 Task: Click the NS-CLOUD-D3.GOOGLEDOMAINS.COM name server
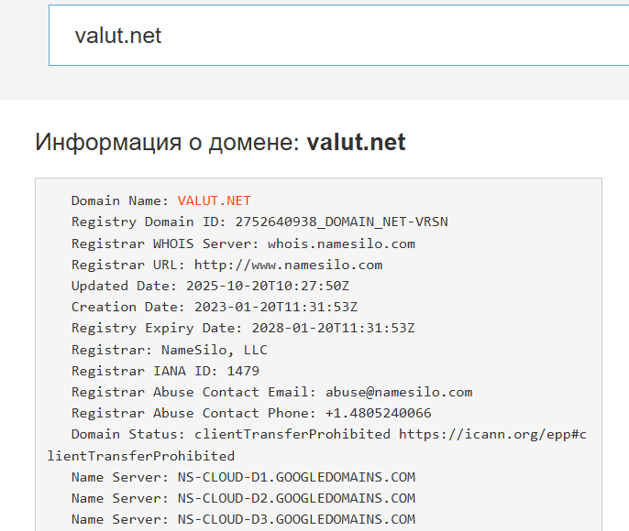click(296, 519)
